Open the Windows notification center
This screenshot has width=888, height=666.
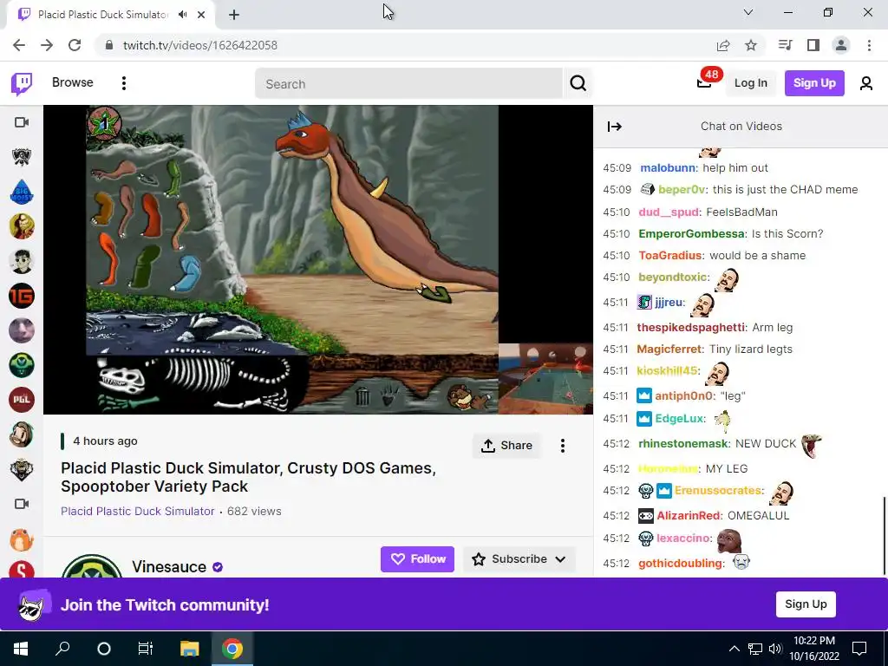859,649
